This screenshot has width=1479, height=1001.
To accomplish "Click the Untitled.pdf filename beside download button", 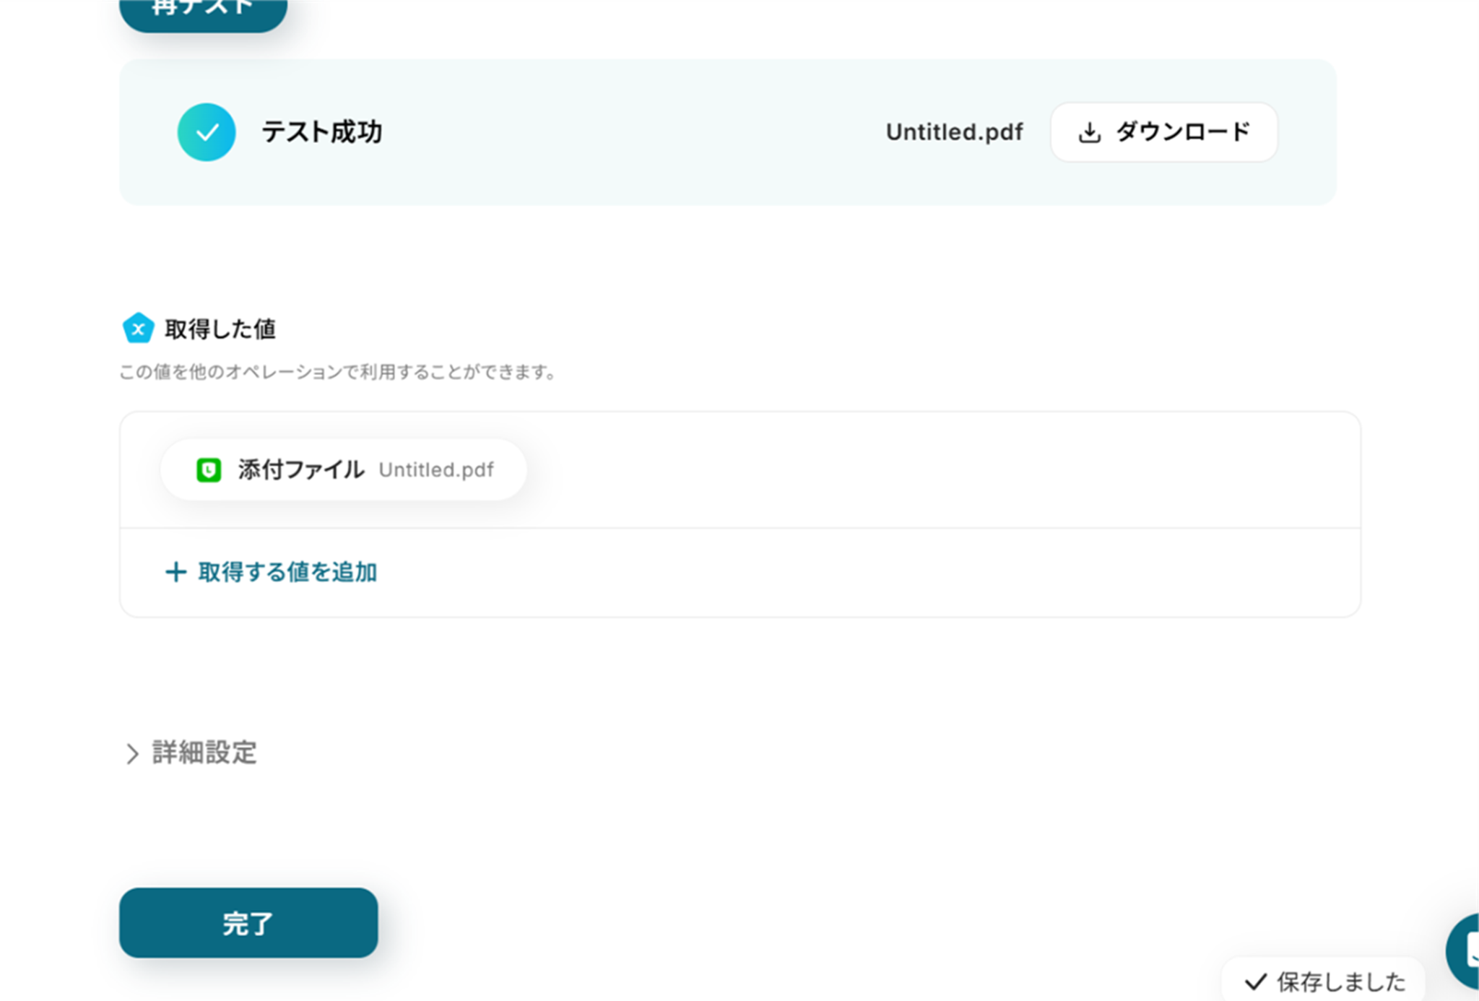I will (x=954, y=132).
